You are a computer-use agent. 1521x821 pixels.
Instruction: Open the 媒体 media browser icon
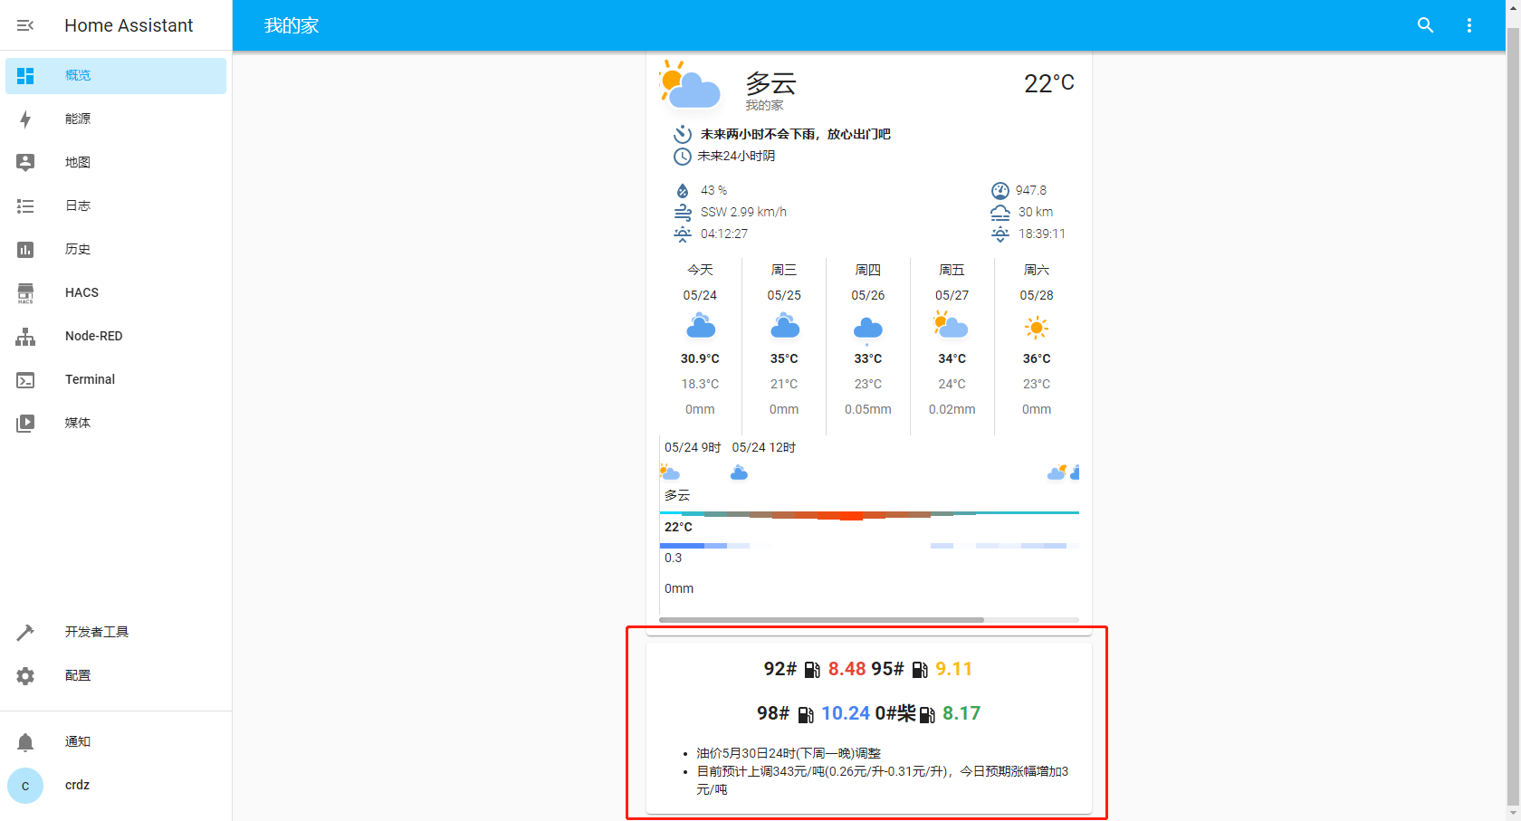pos(25,423)
